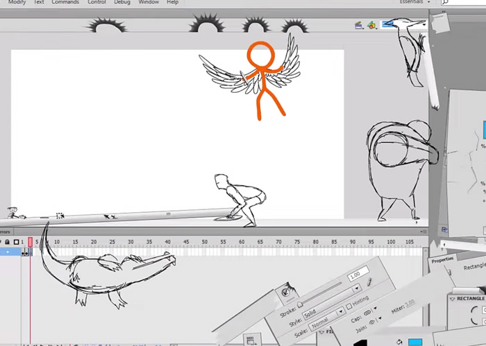Viewport: 486px width, 346px height.
Task: Click the Stroke slider handle
Action: point(300,304)
